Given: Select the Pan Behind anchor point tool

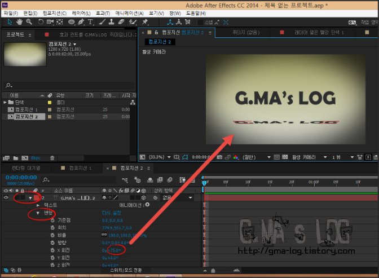Looking at the screenshot, I should point(59,22).
